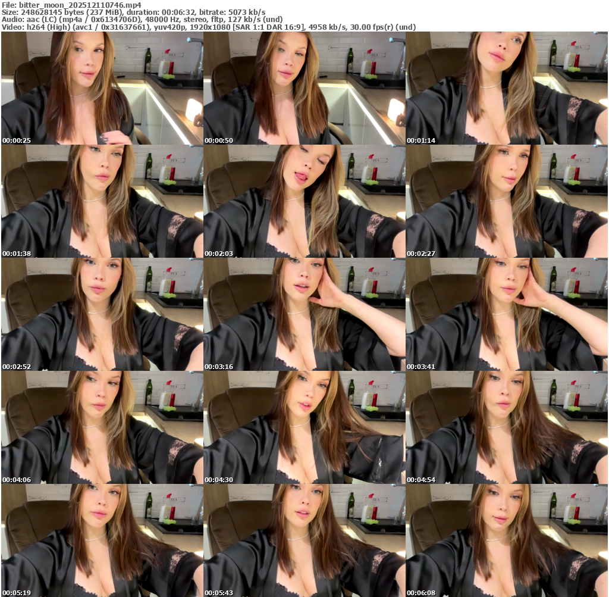Click the Audio line showing aac (LC)
The height and width of the screenshot is (597, 609).
coord(142,20)
